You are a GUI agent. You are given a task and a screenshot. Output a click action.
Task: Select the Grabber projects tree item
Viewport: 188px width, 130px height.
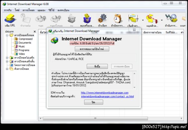click(x=25, y=65)
